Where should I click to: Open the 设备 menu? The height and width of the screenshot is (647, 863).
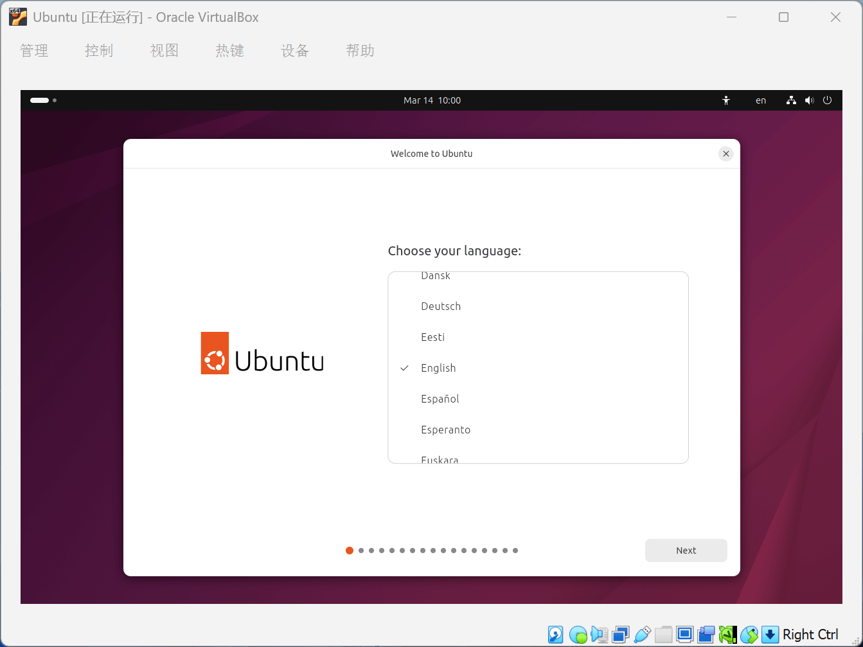(x=295, y=51)
